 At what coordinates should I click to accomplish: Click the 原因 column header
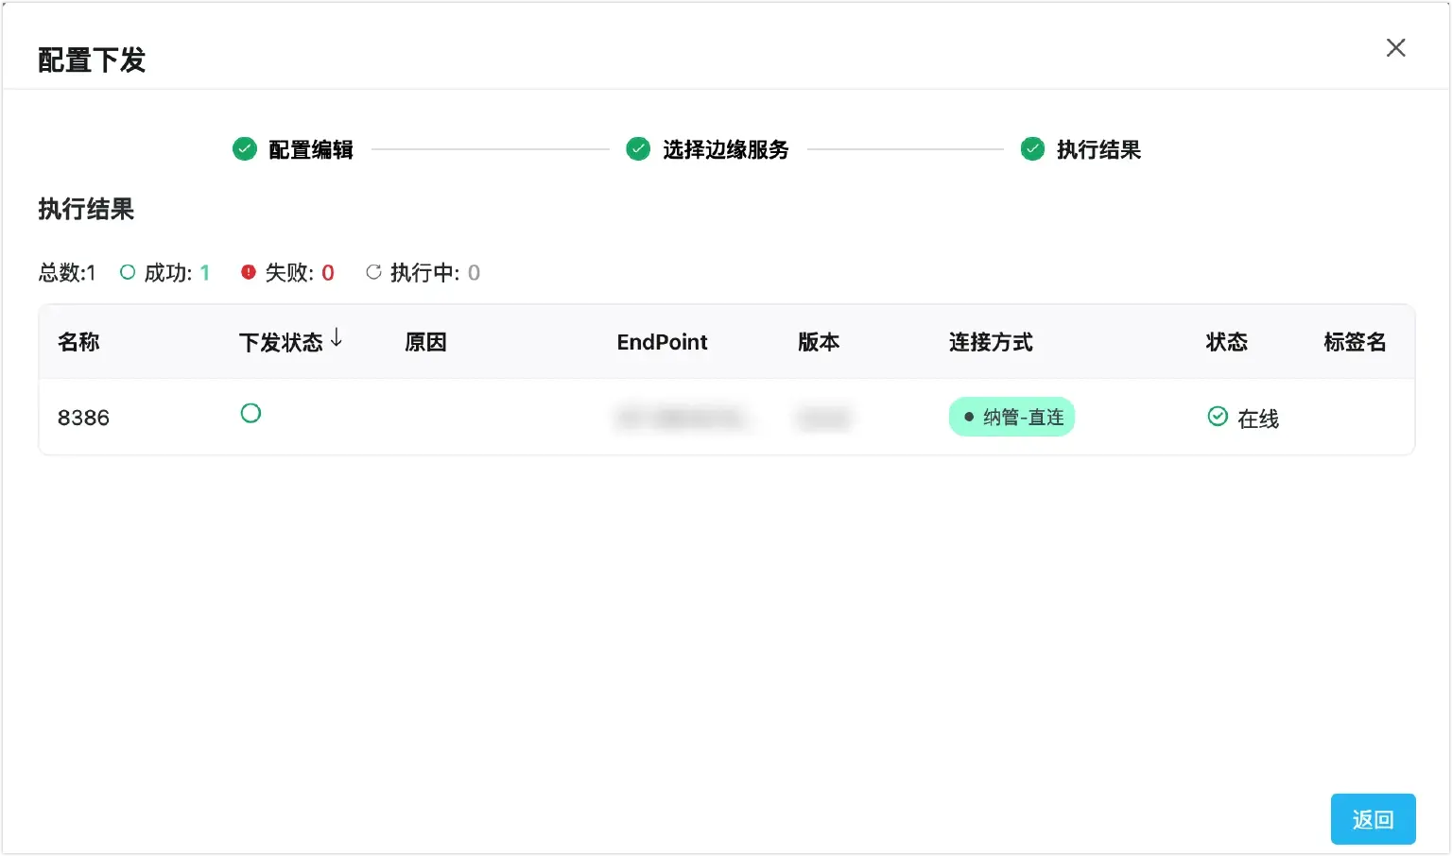coord(423,342)
